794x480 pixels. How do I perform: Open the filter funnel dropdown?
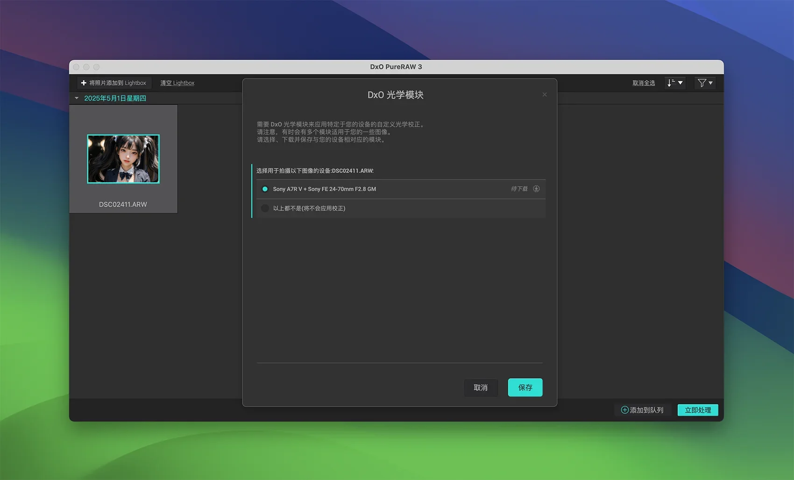click(705, 83)
